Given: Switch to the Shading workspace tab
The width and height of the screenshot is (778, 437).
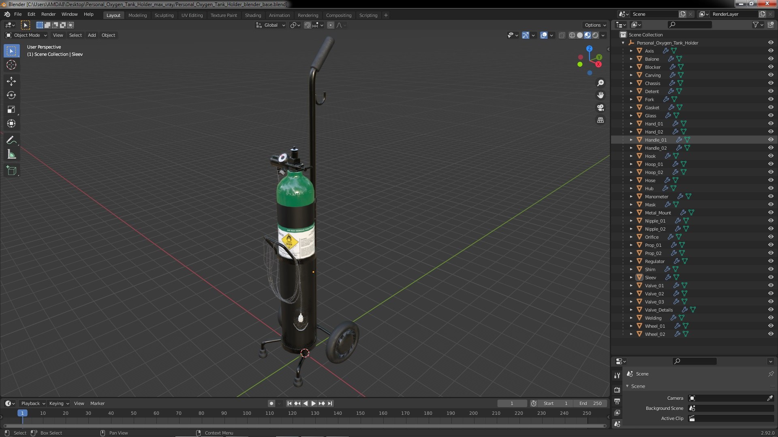Looking at the screenshot, I should [x=253, y=15].
